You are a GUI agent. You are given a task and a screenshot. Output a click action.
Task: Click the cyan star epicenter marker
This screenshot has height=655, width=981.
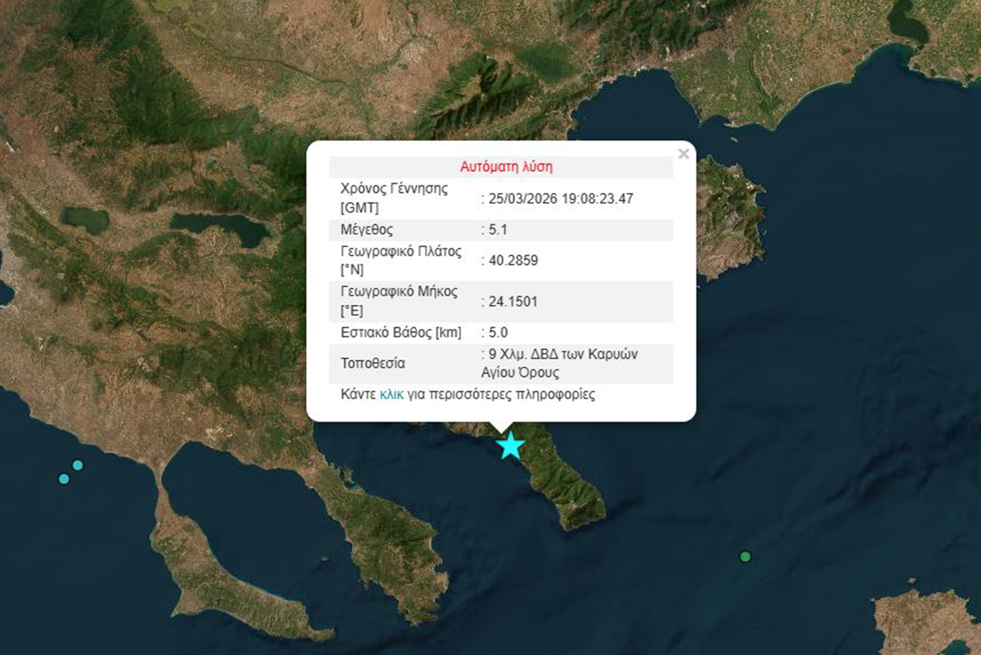tap(511, 446)
